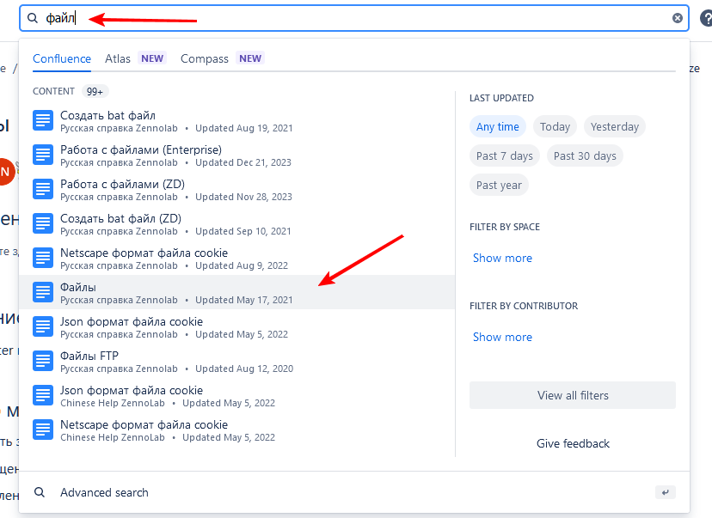Toggle the 'Today' last updated filter
712x518 pixels.
click(x=555, y=126)
